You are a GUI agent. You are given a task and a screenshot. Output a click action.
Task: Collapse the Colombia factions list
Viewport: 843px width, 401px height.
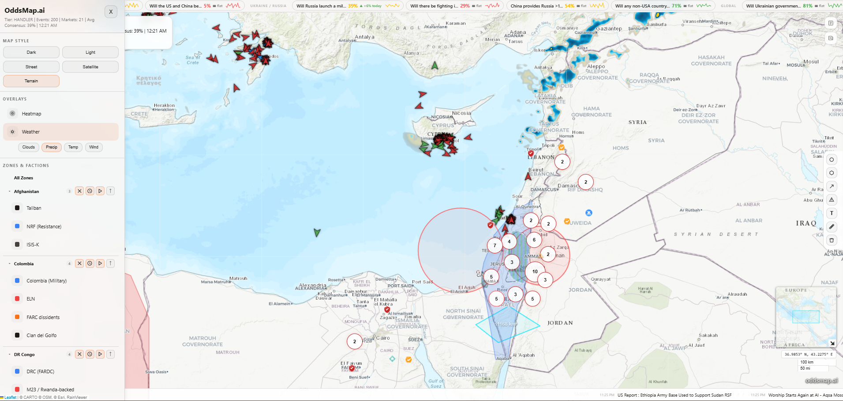click(10, 264)
